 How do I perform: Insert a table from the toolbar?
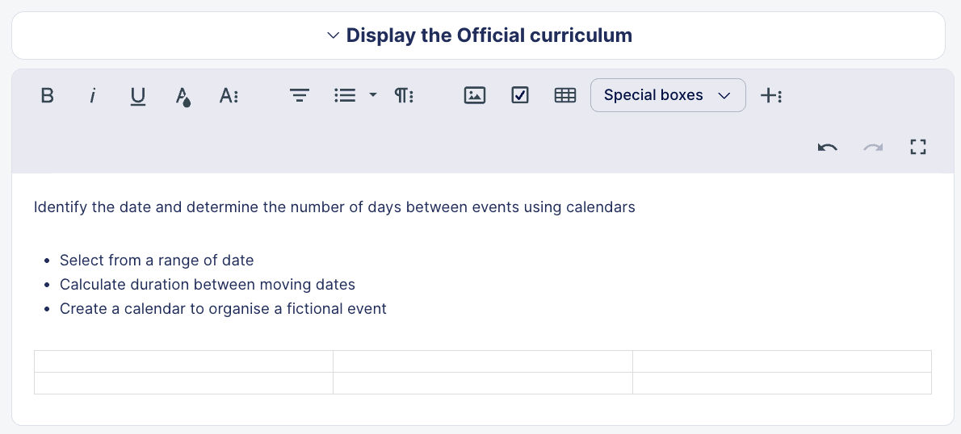(x=565, y=95)
